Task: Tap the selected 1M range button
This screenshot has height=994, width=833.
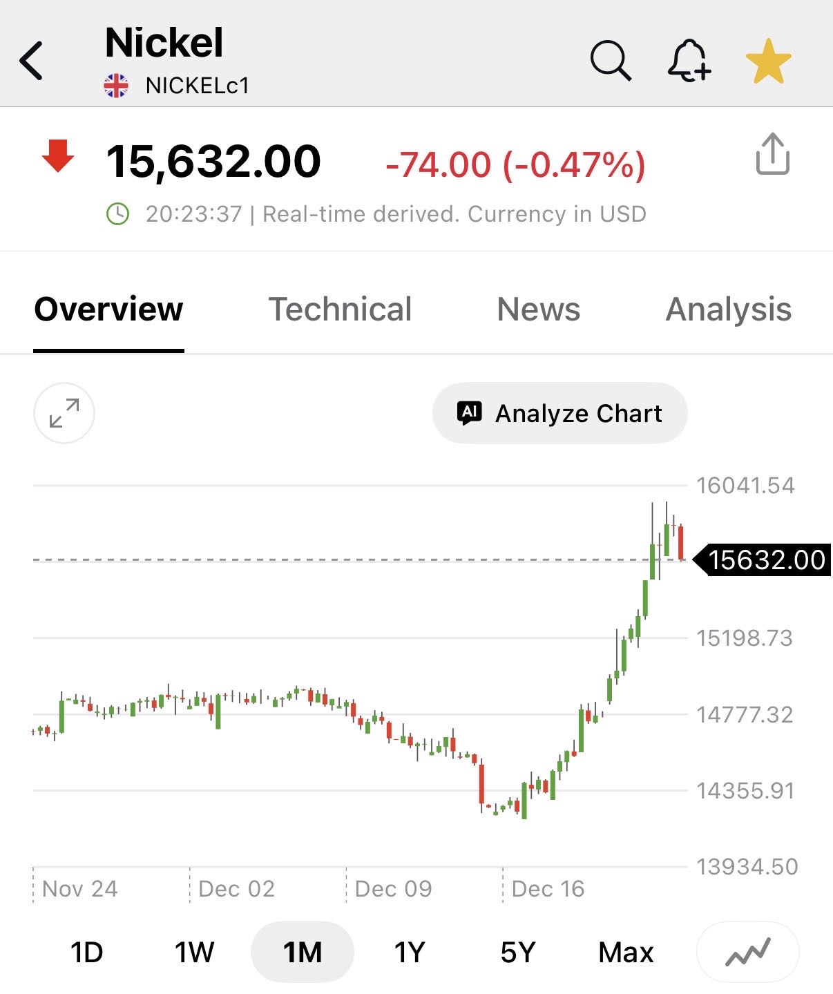Action: coord(303,953)
